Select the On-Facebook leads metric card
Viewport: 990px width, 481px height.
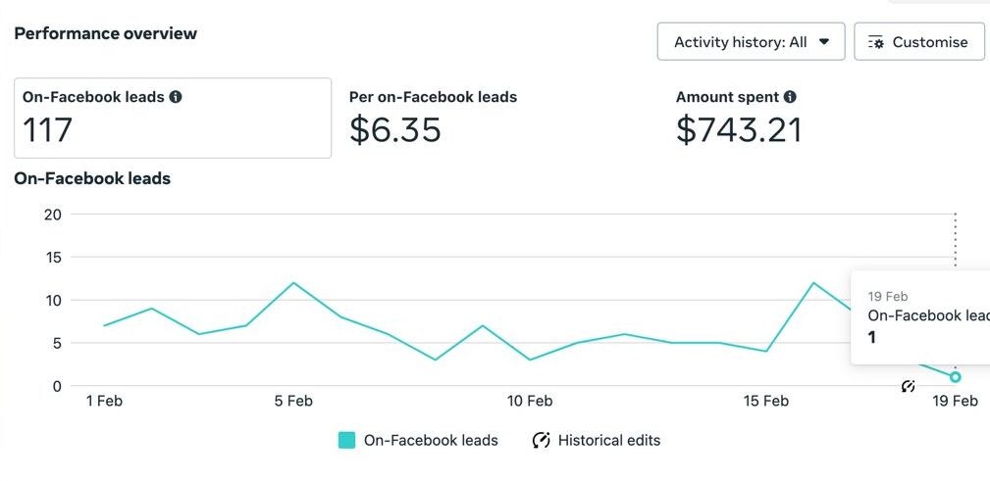point(173,118)
